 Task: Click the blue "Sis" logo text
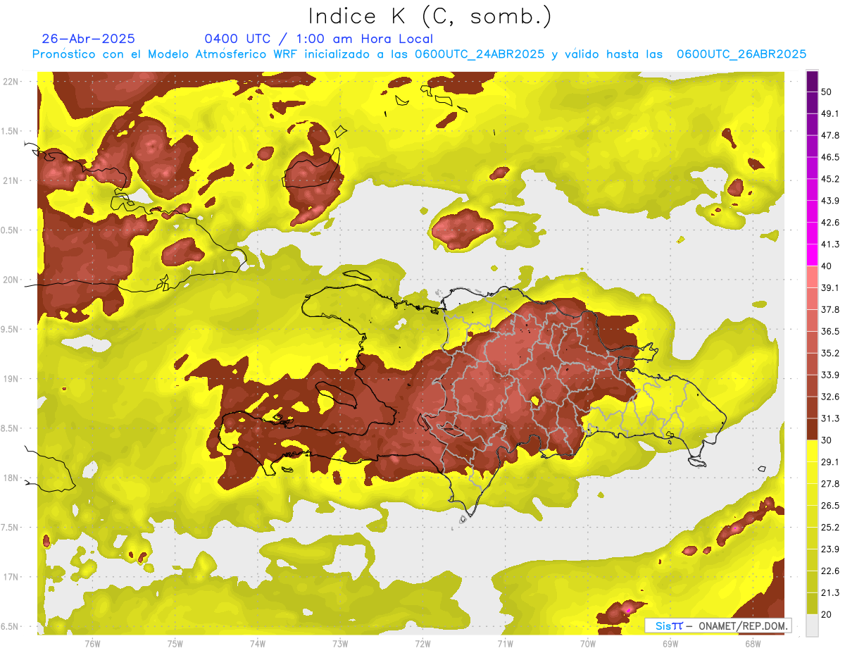click(x=663, y=626)
